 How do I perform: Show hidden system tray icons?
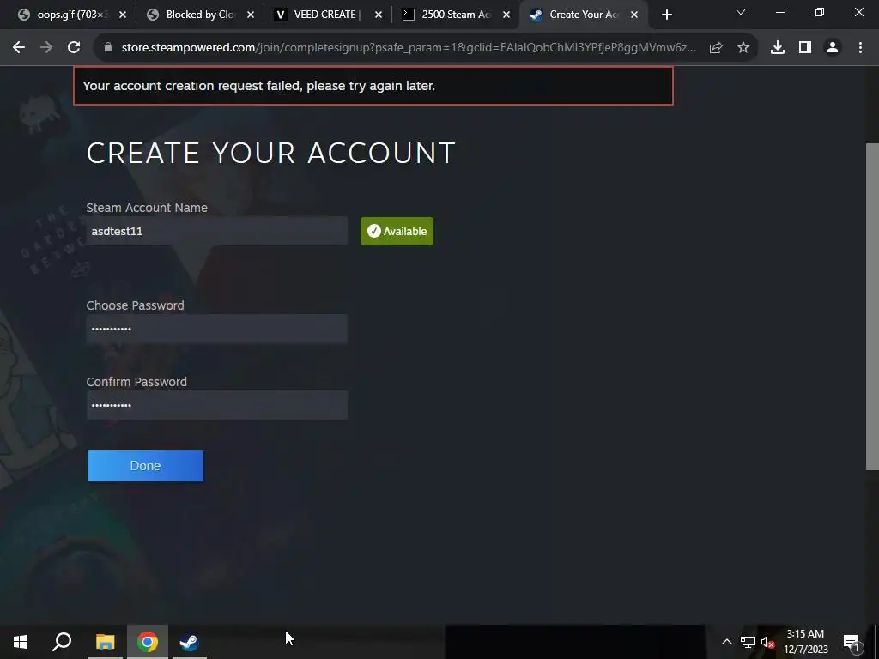726,642
